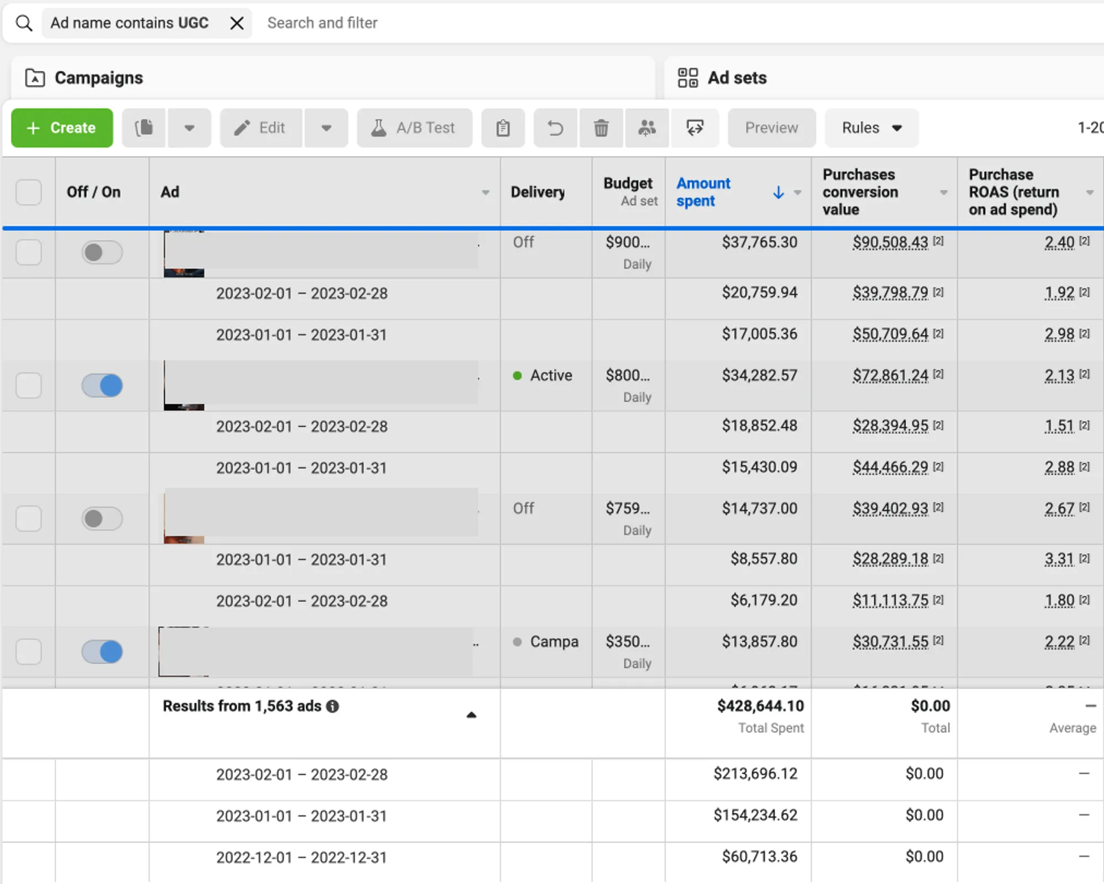Open dropdown arrow next to Edit
The width and height of the screenshot is (1104, 884).
(326, 128)
